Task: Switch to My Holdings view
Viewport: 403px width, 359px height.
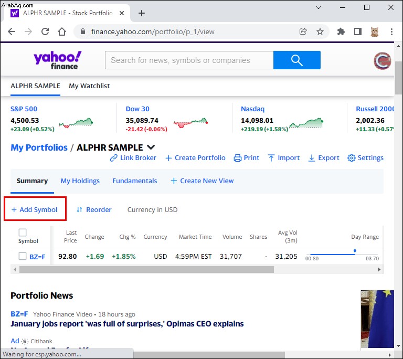Action: point(80,181)
